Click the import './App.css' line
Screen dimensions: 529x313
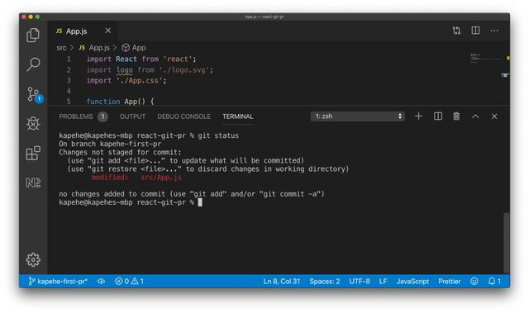click(126, 81)
